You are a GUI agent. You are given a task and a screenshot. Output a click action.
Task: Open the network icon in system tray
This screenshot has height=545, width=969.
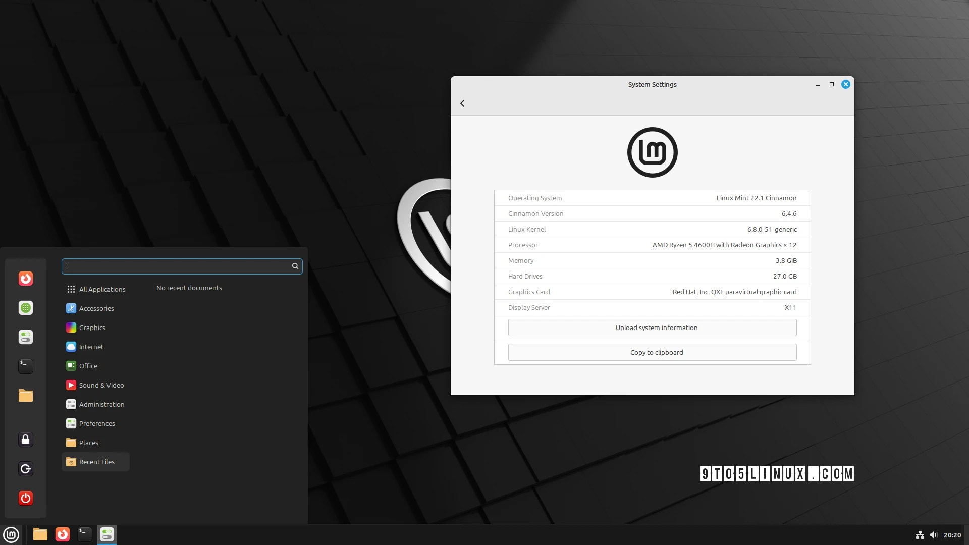(920, 535)
